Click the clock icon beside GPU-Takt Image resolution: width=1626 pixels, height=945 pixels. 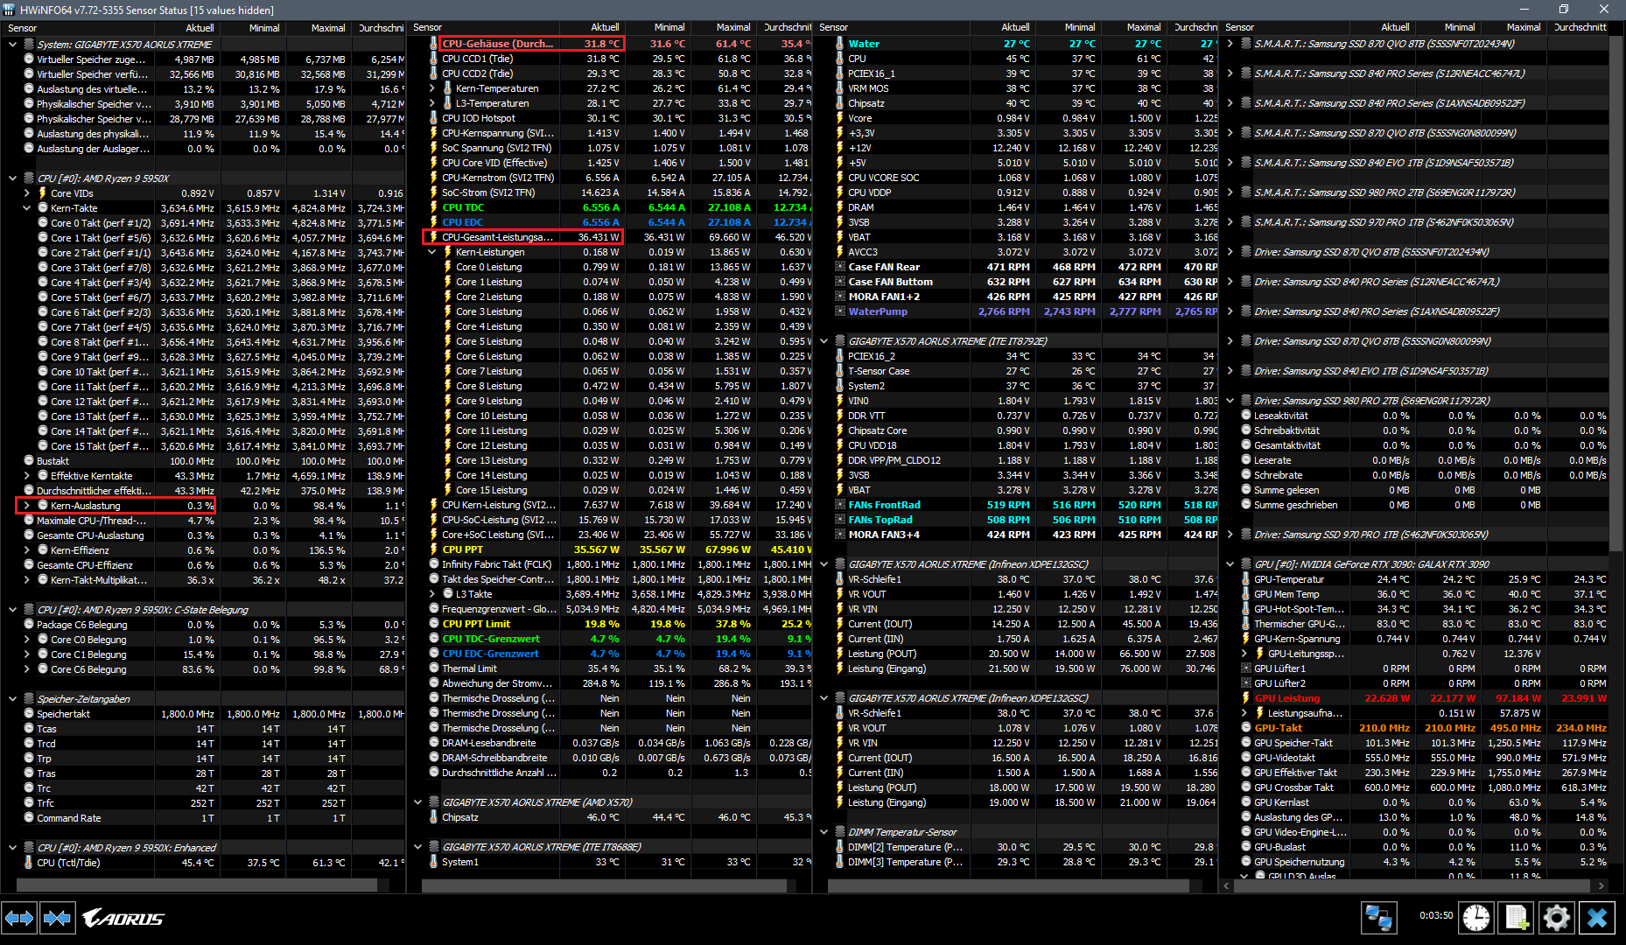(1246, 728)
